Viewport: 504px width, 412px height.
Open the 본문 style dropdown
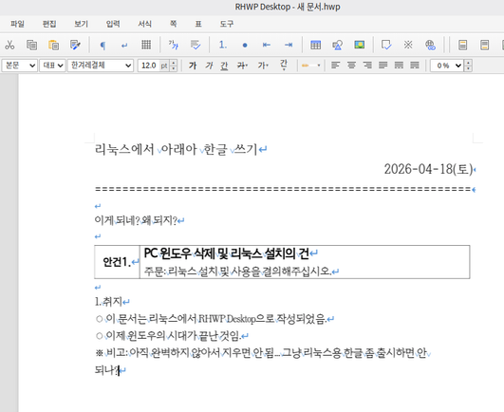[20, 66]
